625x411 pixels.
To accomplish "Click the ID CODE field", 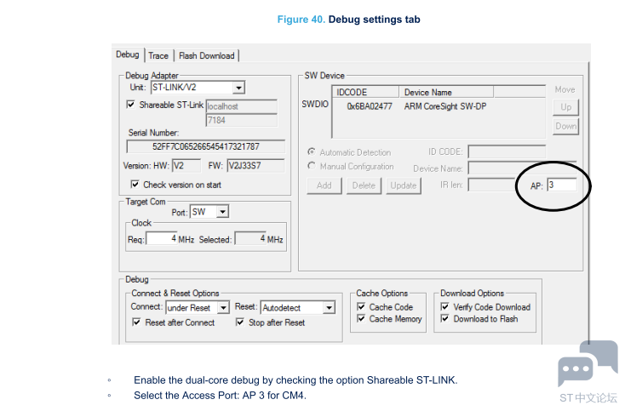I will 507,151.
